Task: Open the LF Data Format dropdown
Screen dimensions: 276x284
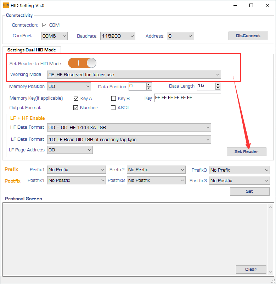Action: 129,140
